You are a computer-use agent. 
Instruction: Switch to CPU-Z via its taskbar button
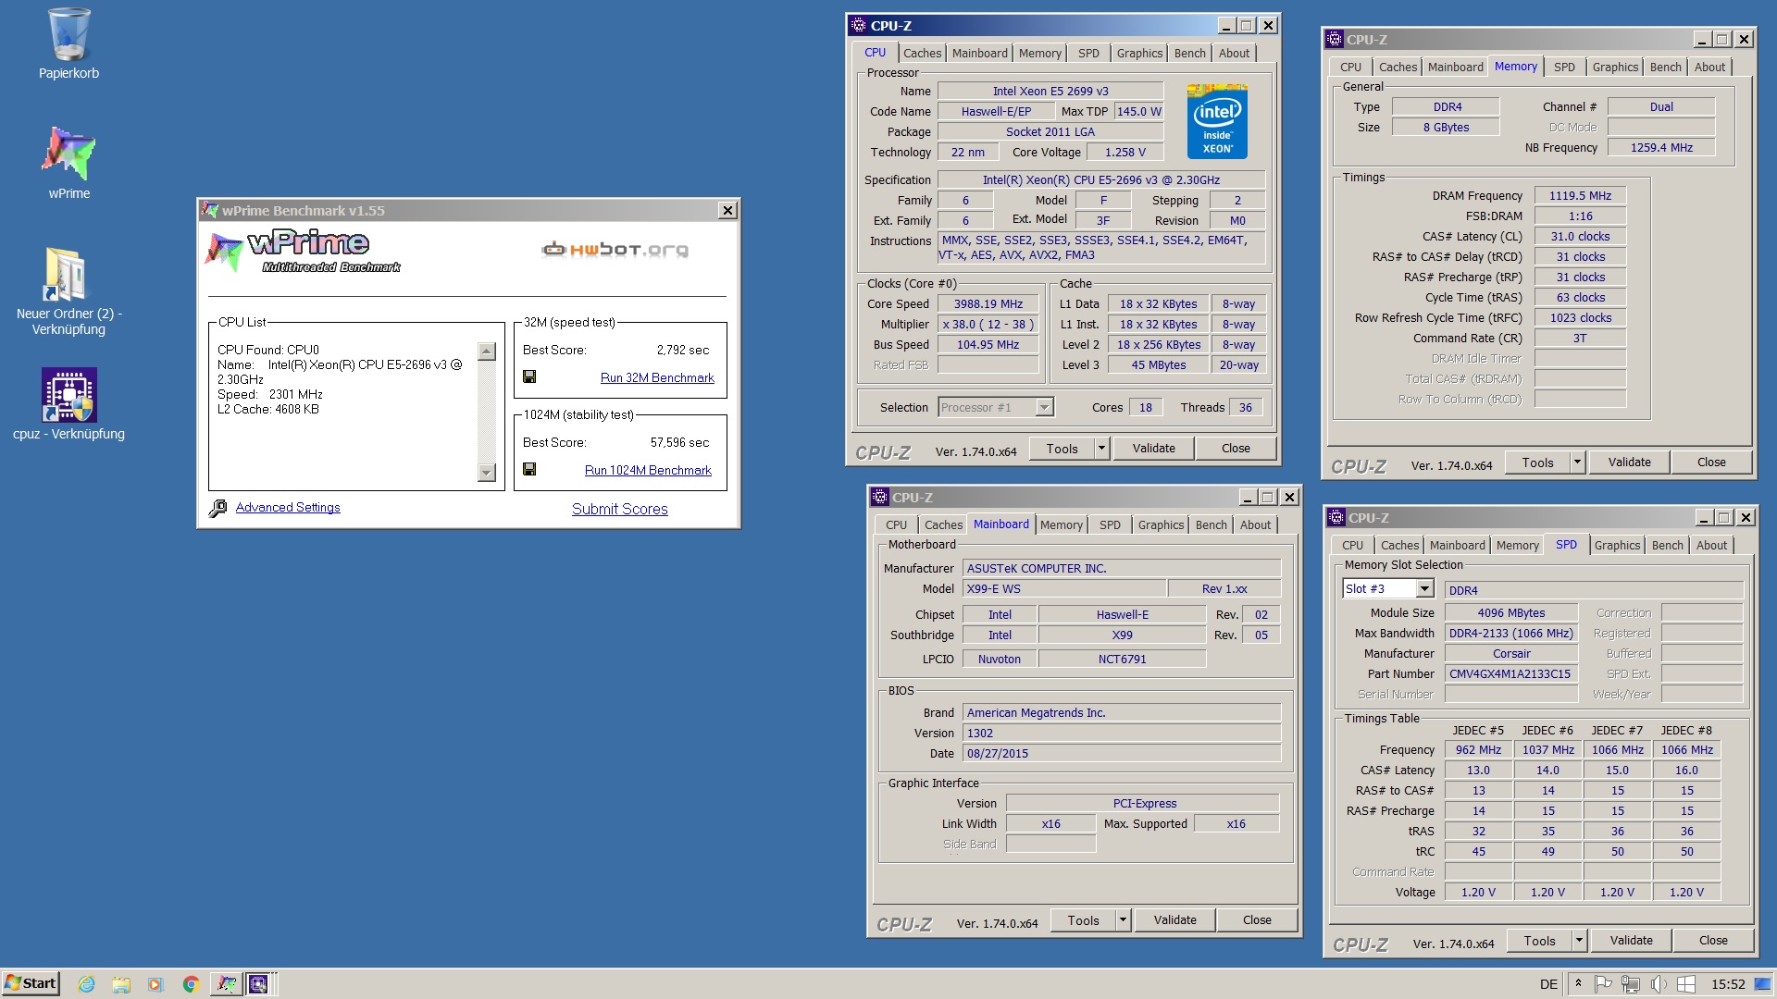point(257,984)
